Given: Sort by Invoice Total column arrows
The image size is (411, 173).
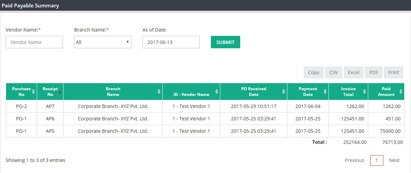Looking at the screenshot, I should (365, 92).
